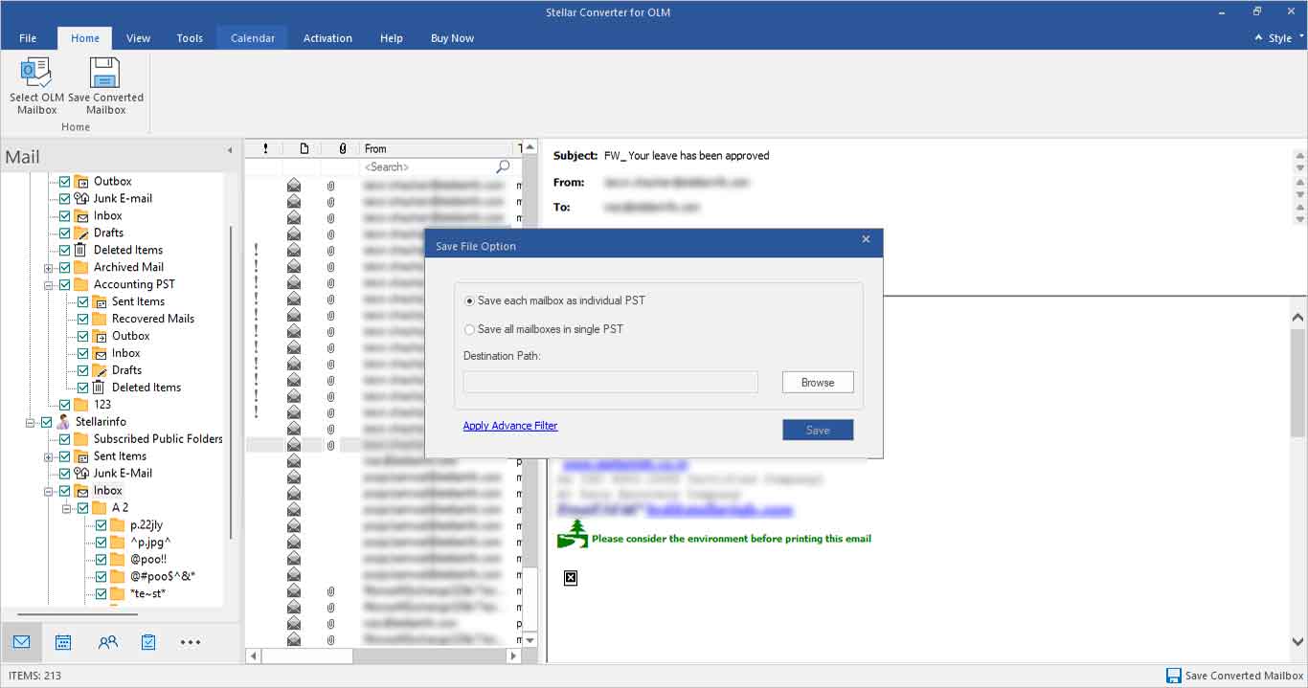This screenshot has height=688, width=1308.
Task: Open the Buy Now tab
Action: coord(452,38)
